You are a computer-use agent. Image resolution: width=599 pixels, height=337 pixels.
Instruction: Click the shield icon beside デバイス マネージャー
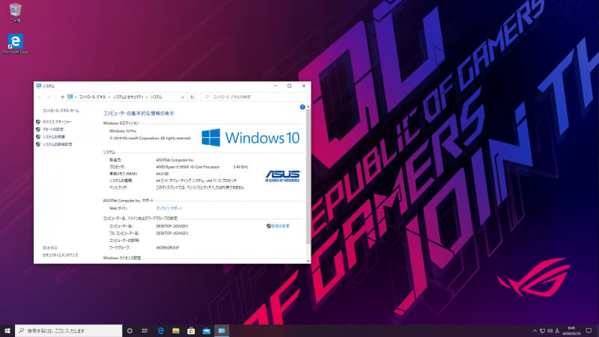tap(38, 122)
